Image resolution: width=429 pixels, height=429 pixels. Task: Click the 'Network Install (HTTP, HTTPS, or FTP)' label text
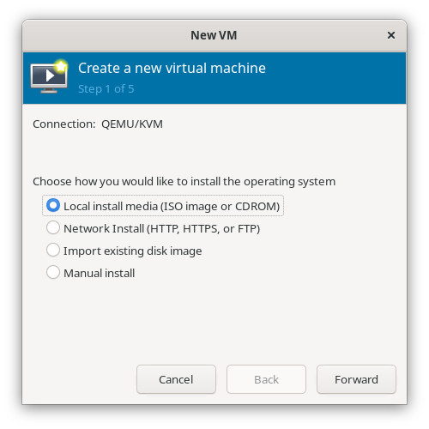click(161, 228)
